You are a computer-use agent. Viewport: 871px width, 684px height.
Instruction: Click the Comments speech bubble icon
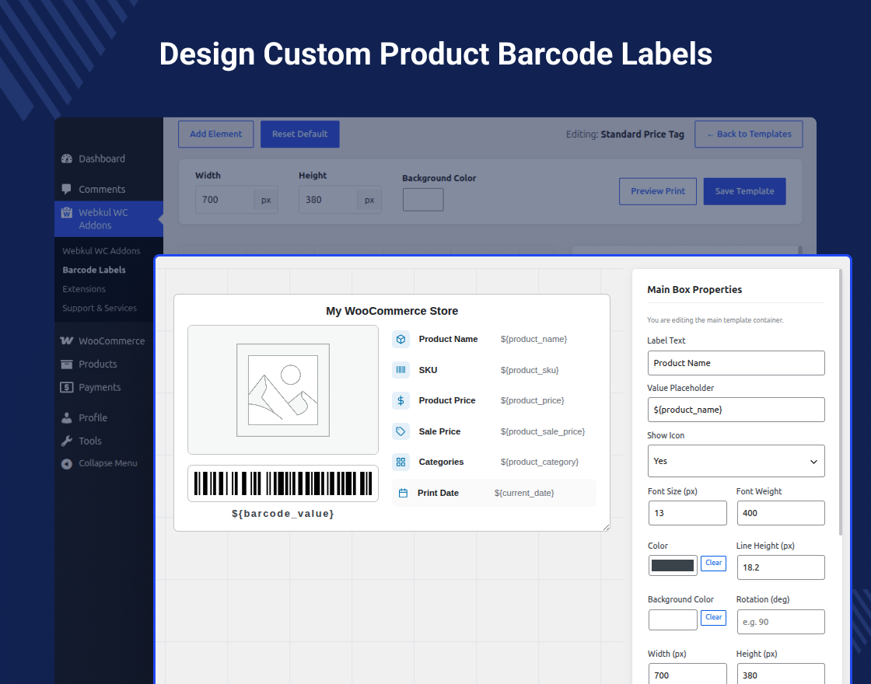pos(67,190)
